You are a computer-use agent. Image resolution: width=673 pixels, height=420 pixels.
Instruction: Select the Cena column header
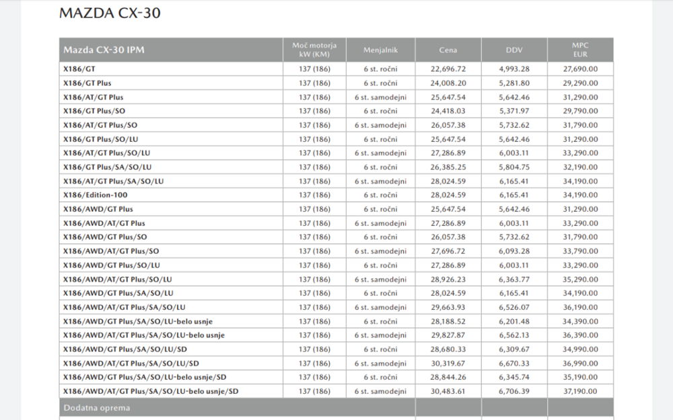click(448, 49)
